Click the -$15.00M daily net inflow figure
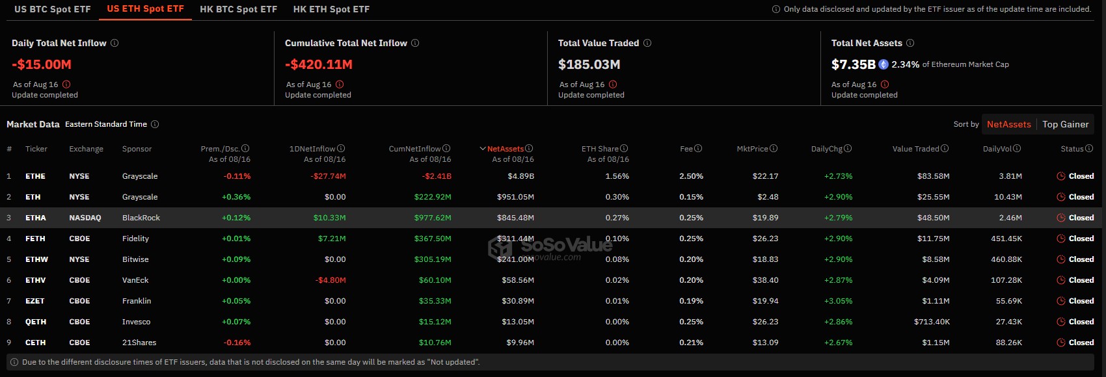This screenshot has height=377, width=1106. tap(42, 64)
